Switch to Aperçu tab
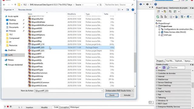Screen dimensions: 194x109 [x=188, y=61]
